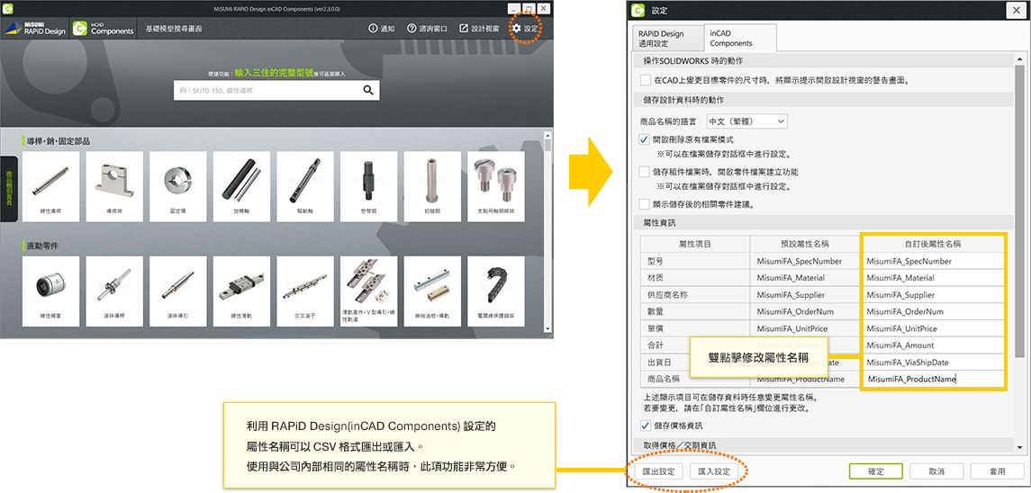Click the product list scrollbar up arrow

pos(547,135)
